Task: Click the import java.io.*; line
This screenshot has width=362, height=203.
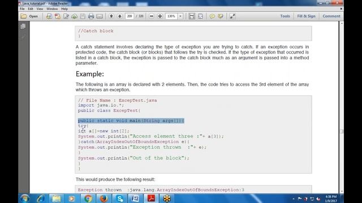Action: (101, 105)
